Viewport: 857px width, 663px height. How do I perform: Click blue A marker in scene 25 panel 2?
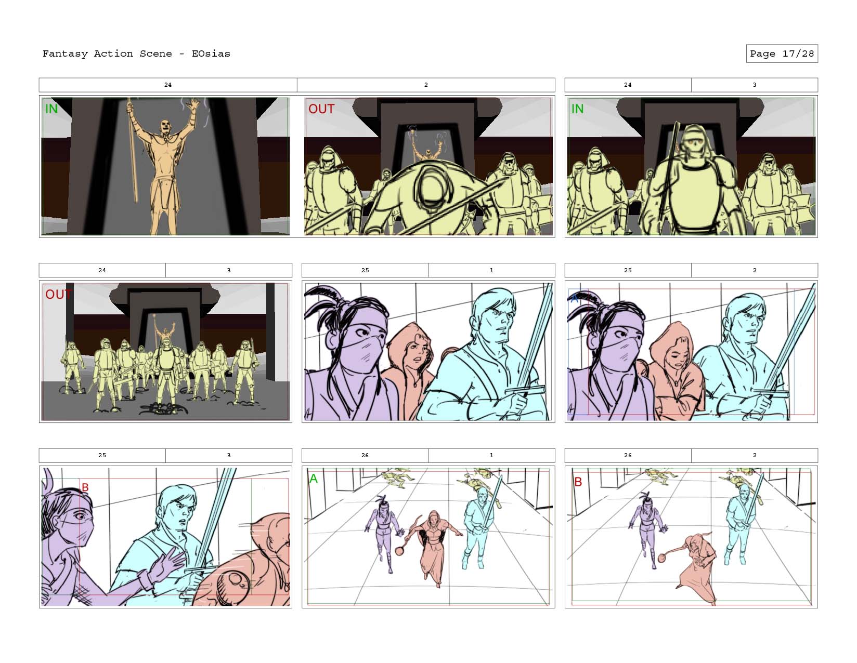point(575,299)
